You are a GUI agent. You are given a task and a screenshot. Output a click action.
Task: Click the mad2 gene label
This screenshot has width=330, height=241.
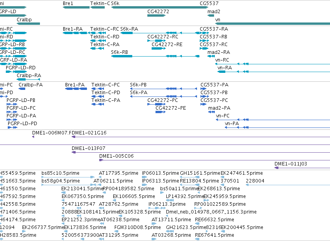[214, 12]
